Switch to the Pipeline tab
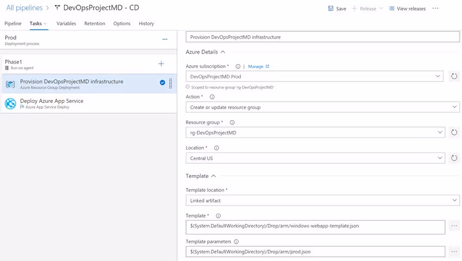The width and height of the screenshot is (462, 261). [x=13, y=24]
